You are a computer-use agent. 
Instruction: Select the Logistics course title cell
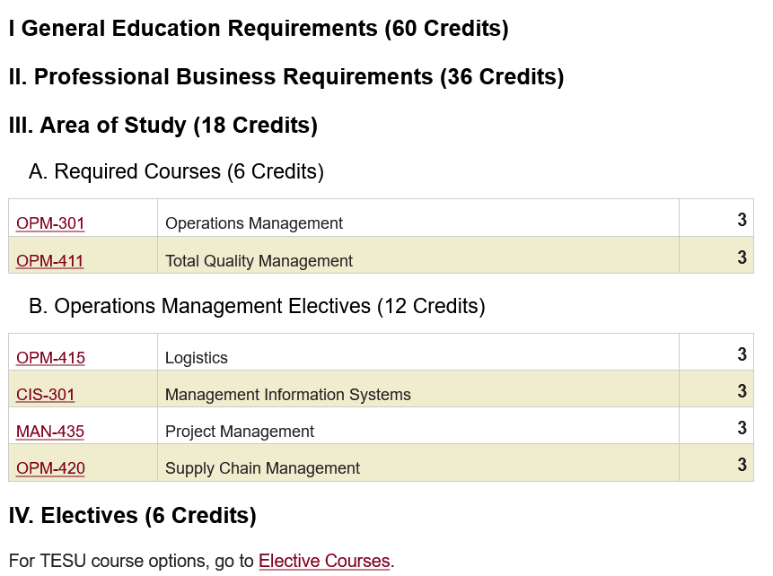tap(197, 358)
